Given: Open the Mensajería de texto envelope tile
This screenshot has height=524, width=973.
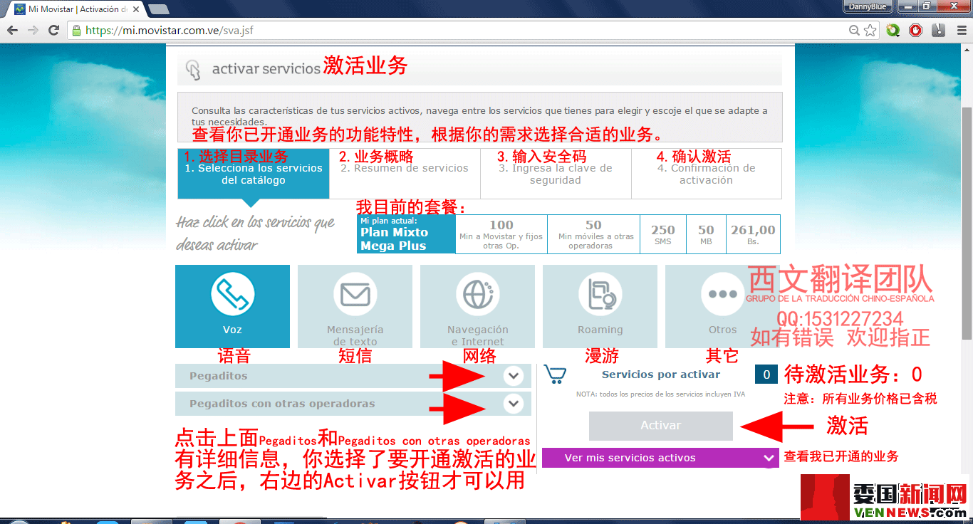Looking at the screenshot, I should click(355, 306).
